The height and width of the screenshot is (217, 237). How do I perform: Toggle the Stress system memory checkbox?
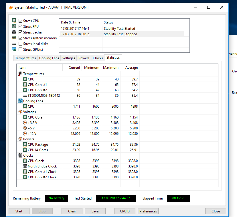20,38
